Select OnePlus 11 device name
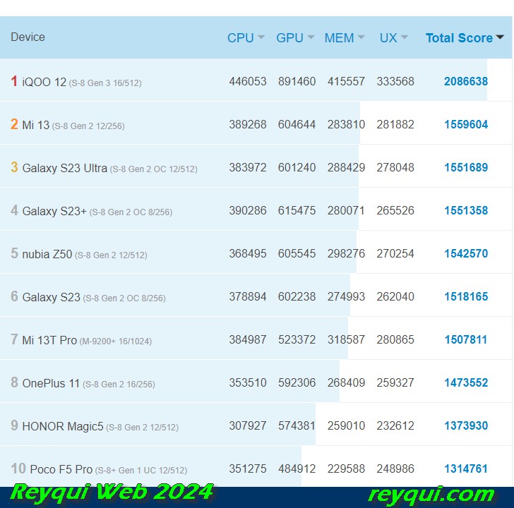Image resolution: width=514 pixels, height=508 pixels. (51, 383)
